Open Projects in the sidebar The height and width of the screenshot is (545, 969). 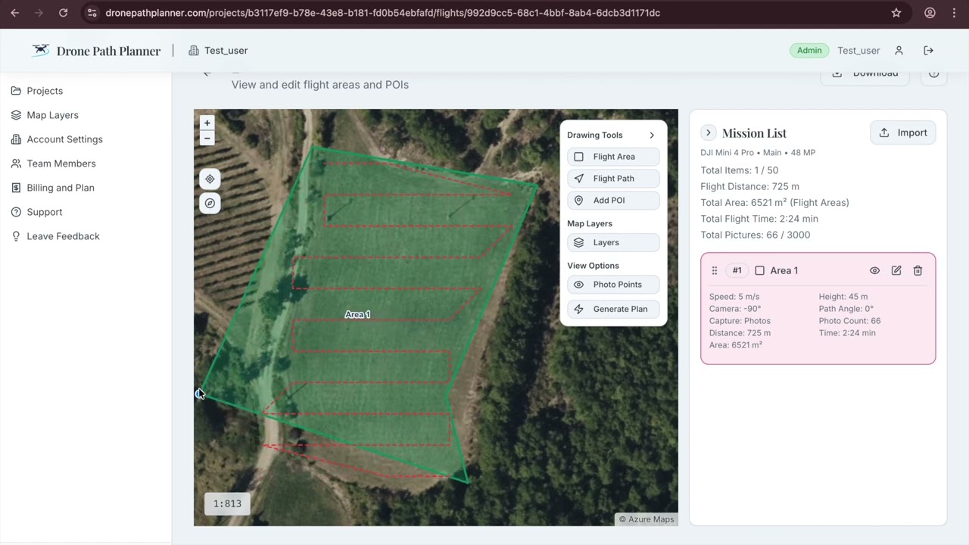pyautogui.click(x=45, y=91)
